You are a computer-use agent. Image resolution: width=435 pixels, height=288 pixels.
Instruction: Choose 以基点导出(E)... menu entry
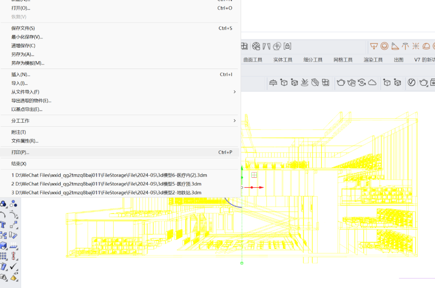[x=120, y=109]
